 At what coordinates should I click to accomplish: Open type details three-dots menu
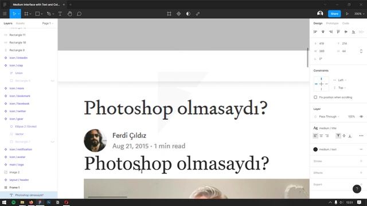point(361,136)
